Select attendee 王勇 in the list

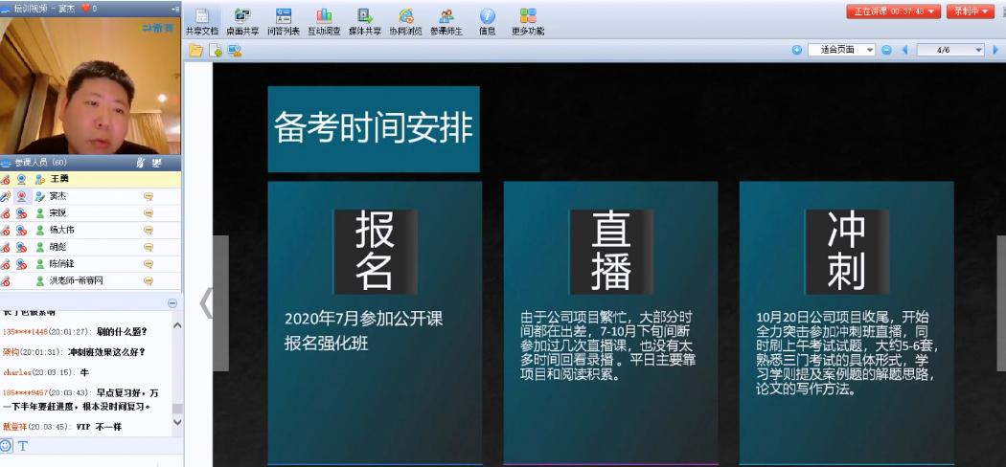pos(90,179)
